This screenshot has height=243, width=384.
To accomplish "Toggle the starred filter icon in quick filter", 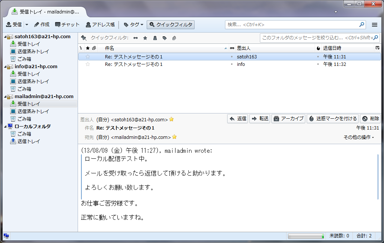I will 145,38.
